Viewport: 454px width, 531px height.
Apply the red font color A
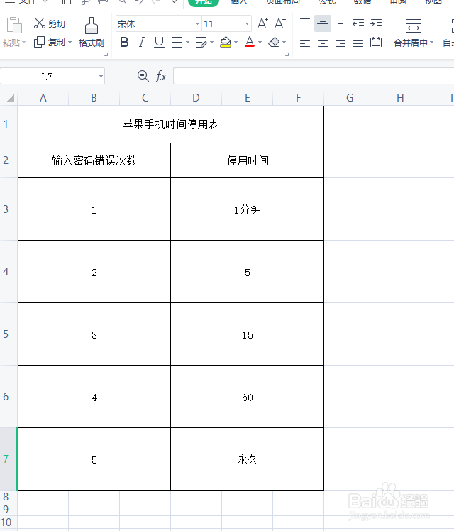(x=250, y=43)
